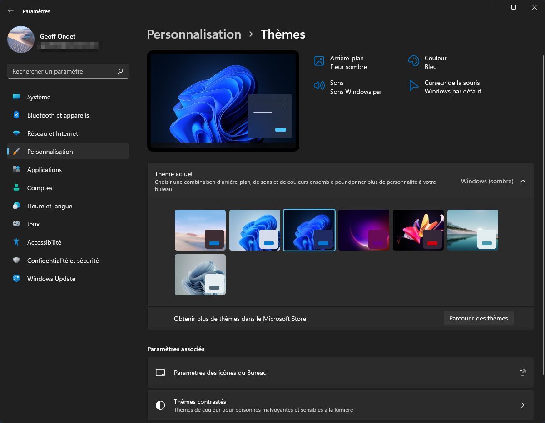545x423 pixels.
Task: Go to Accessibilité settings
Action: (68, 242)
